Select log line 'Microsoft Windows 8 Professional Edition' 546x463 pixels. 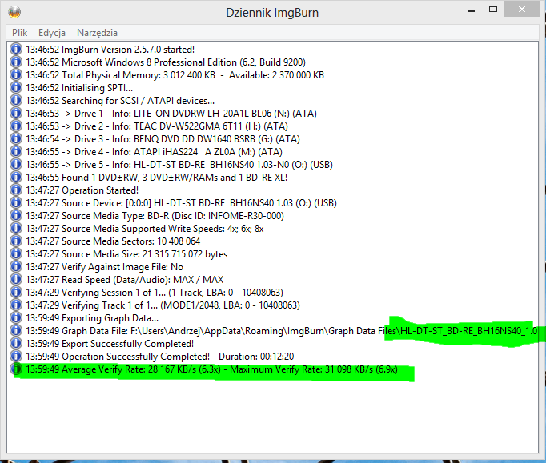click(166, 62)
